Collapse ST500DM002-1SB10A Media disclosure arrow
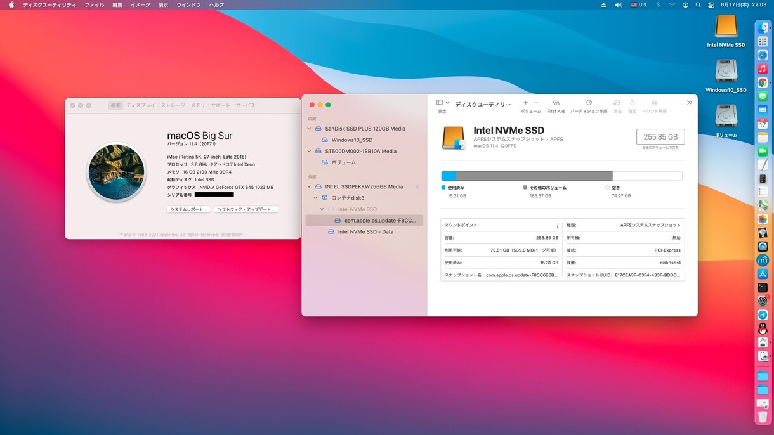774x435 pixels. click(x=310, y=152)
